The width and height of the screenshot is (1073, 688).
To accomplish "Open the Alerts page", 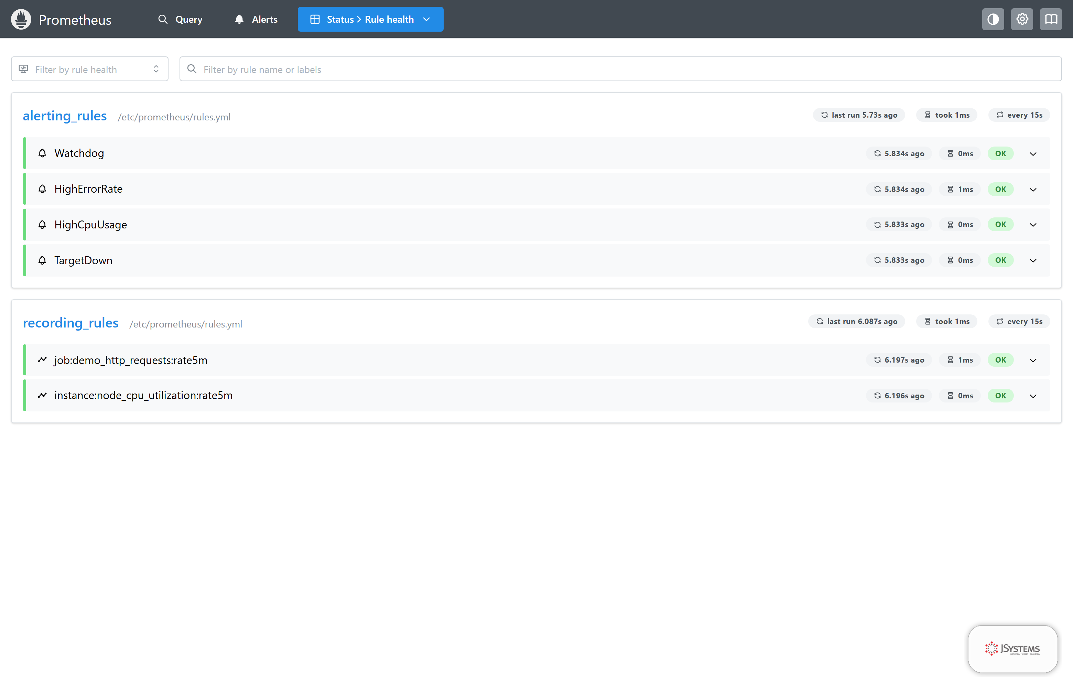I will point(256,19).
